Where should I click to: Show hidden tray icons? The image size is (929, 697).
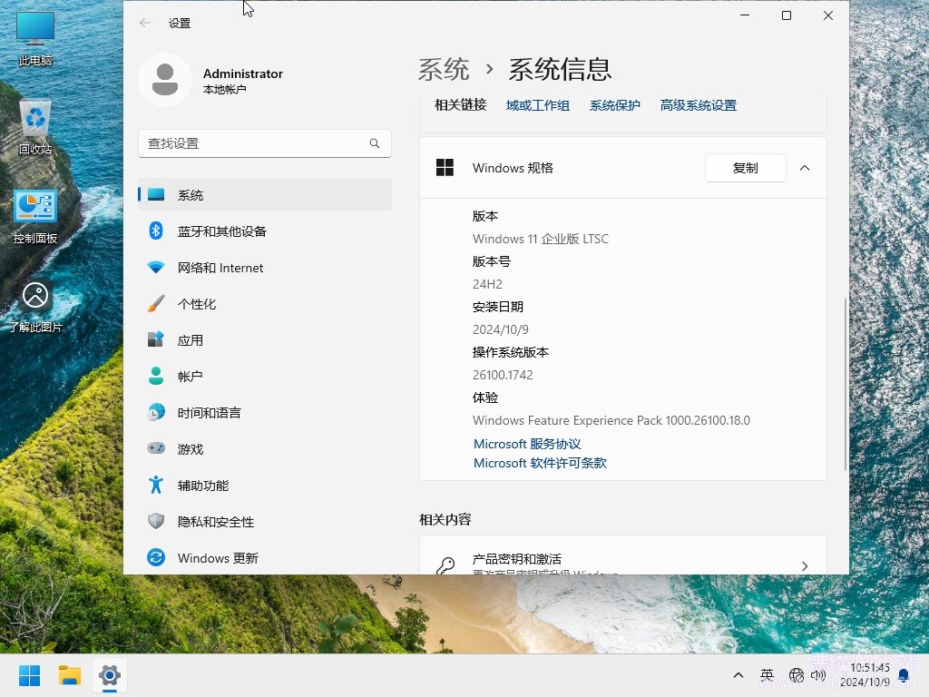[x=738, y=675]
